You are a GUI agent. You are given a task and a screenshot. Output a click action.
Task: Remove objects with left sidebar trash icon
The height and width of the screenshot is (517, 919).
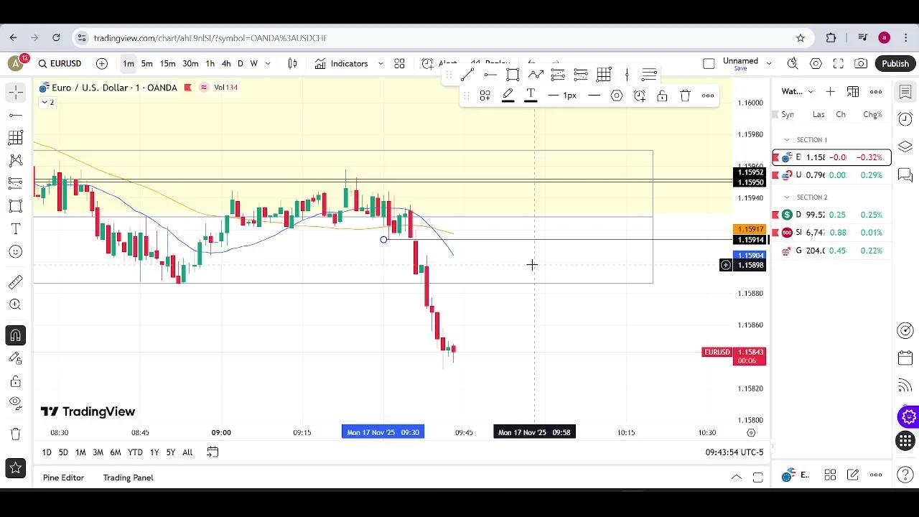(15, 434)
